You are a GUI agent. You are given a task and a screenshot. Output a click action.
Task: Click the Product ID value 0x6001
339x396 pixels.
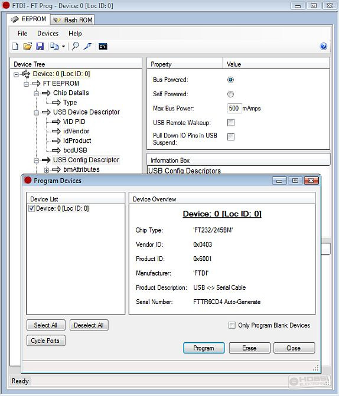coord(202,258)
